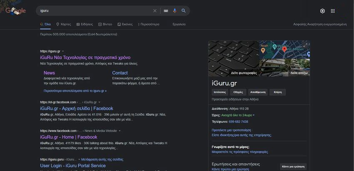354x171 pixels.
Task: Click Μοιραστείτε τις πρόσφατες πληροφορίες link
Action: tap(240, 152)
